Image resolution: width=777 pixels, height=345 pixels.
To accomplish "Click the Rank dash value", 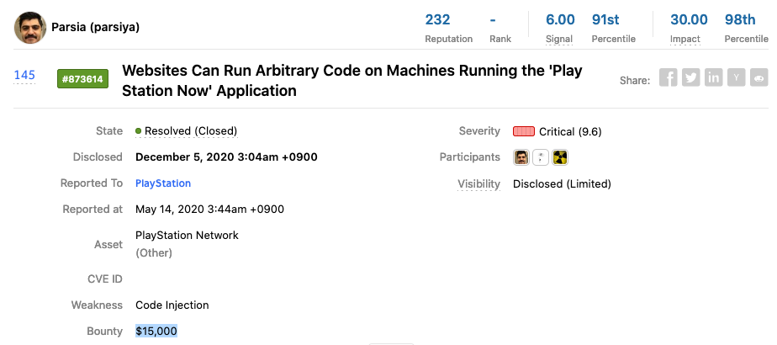I will 493,20.
